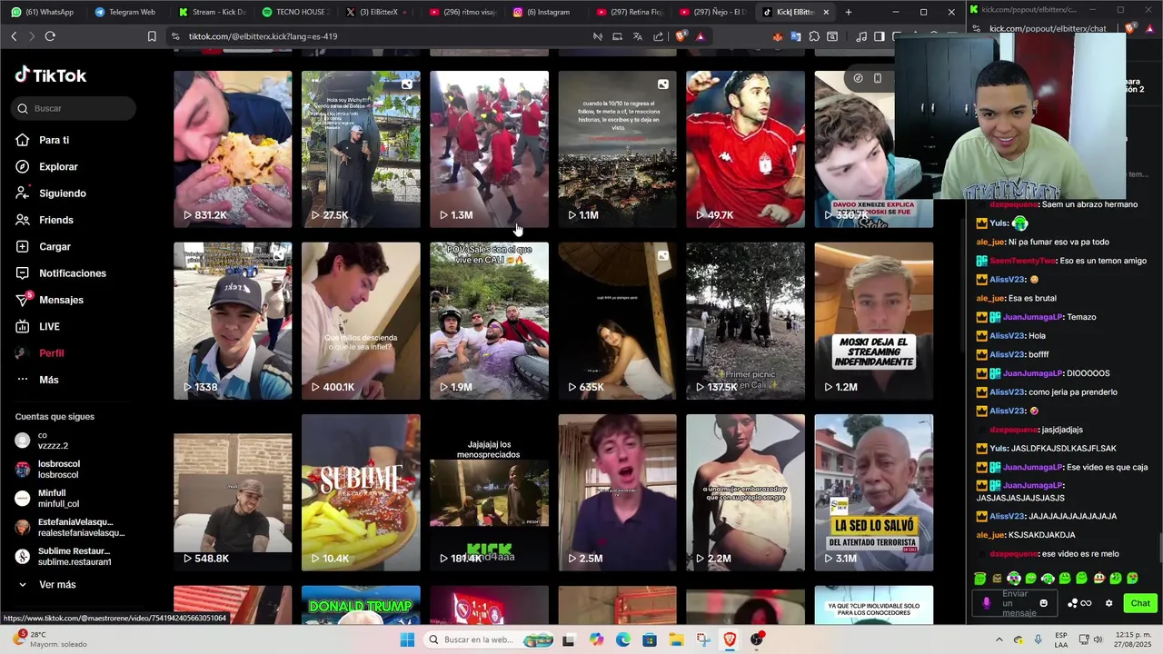Open LA SED LO SALVÓ video
The width and height of the screenshot is (1163, 654).
pyautogui.click(x=873, y=492)
